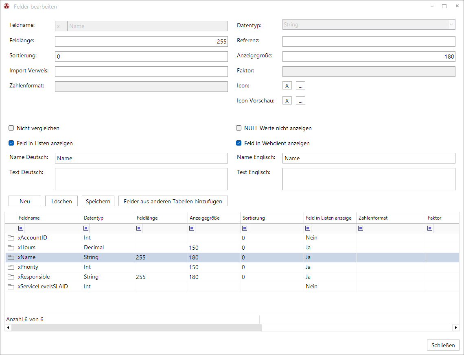Open Felder aus anderen Tabellen hinzufügen
Viewport: 464px width, 355px height.
pyautogui.click(x=173, y=201)
